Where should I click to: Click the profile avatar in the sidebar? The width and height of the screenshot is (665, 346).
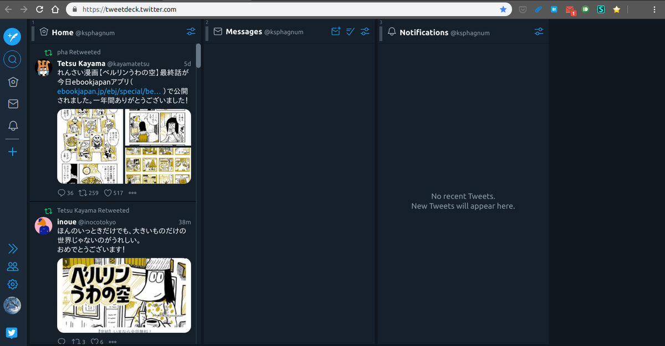12,306
